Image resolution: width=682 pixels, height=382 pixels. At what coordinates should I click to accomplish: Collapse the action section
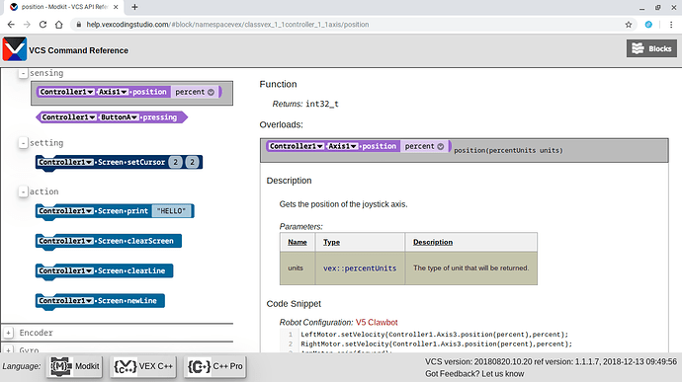coord(23,191)
